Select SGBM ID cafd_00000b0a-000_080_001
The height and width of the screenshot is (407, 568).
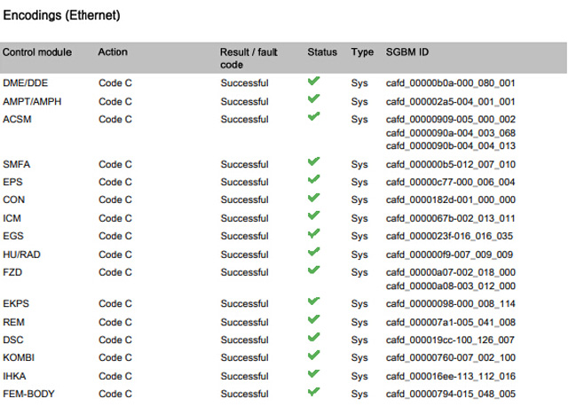[x=450, y=83]
